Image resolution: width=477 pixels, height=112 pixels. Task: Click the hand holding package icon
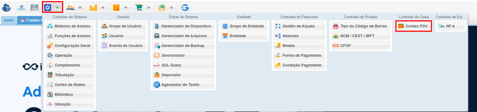pos(162,8)
